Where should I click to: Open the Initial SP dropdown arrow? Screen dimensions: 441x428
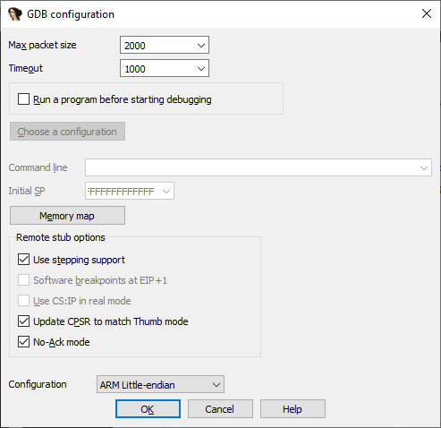[x=166, y=191]
